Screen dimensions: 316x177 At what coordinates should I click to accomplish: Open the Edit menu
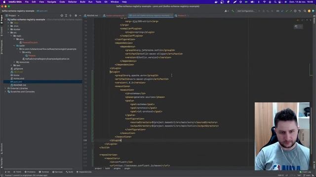pyautogui.click(x=34, y=2)
